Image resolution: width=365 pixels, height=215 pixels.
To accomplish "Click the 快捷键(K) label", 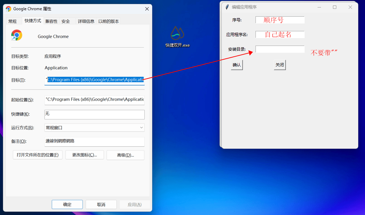I will click(x=20, y=114).
